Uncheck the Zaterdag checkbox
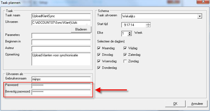The height and width of the screenshot is (111, 210). [125, 55]
